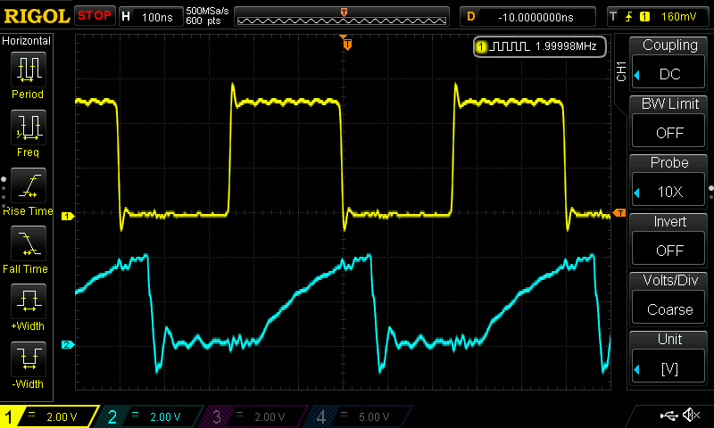Click the waveform memory overview bar

342,17
